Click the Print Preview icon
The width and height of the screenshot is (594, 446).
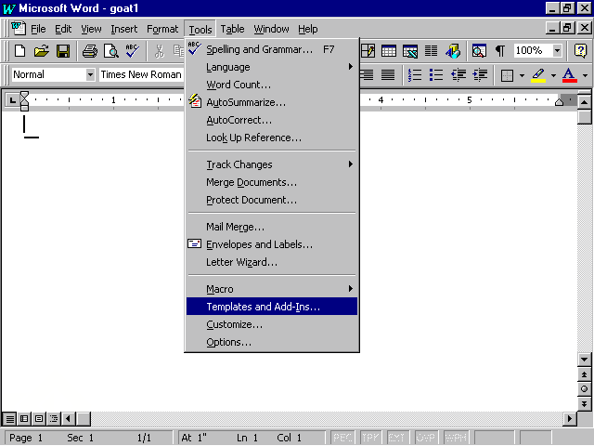point(111,50)
